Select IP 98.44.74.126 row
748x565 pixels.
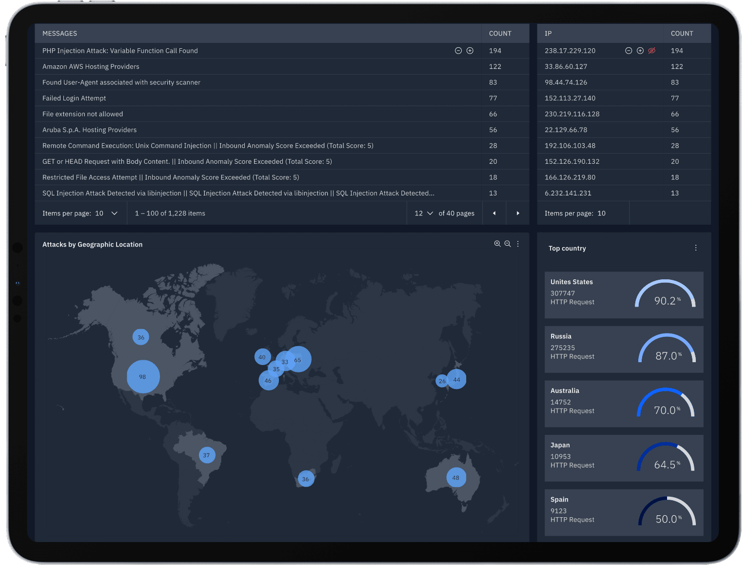pyautogui.click(x=624, y=82)
